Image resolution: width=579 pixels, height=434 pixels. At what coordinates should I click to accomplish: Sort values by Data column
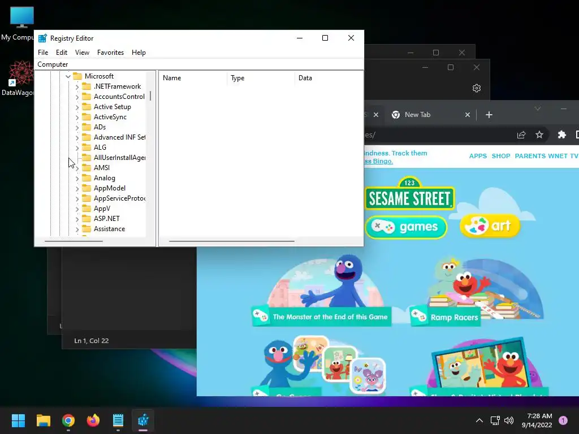329,78
